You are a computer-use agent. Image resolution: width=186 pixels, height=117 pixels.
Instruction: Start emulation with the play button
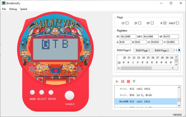117,81
